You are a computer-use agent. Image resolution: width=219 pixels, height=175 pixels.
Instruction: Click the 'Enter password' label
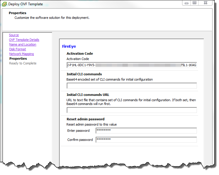(78, 131)
